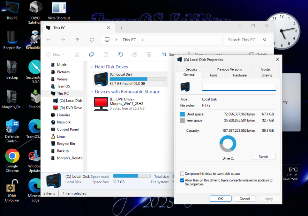The width and height of the screenshot is (308, 216).
Task: Switch to the Security tab
Action: pos(192,69)
